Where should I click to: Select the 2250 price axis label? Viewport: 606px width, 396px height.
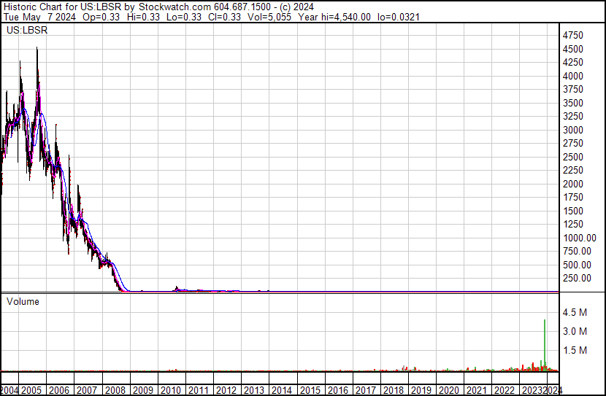click(572, 171)
